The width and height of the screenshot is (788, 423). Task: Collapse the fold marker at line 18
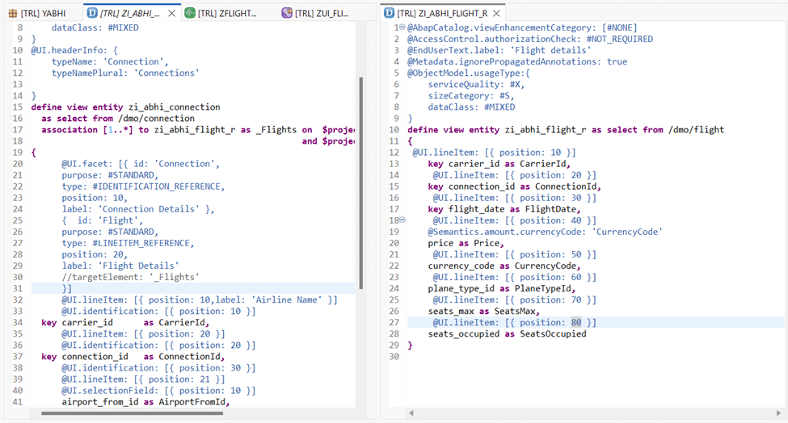[402, 220]
